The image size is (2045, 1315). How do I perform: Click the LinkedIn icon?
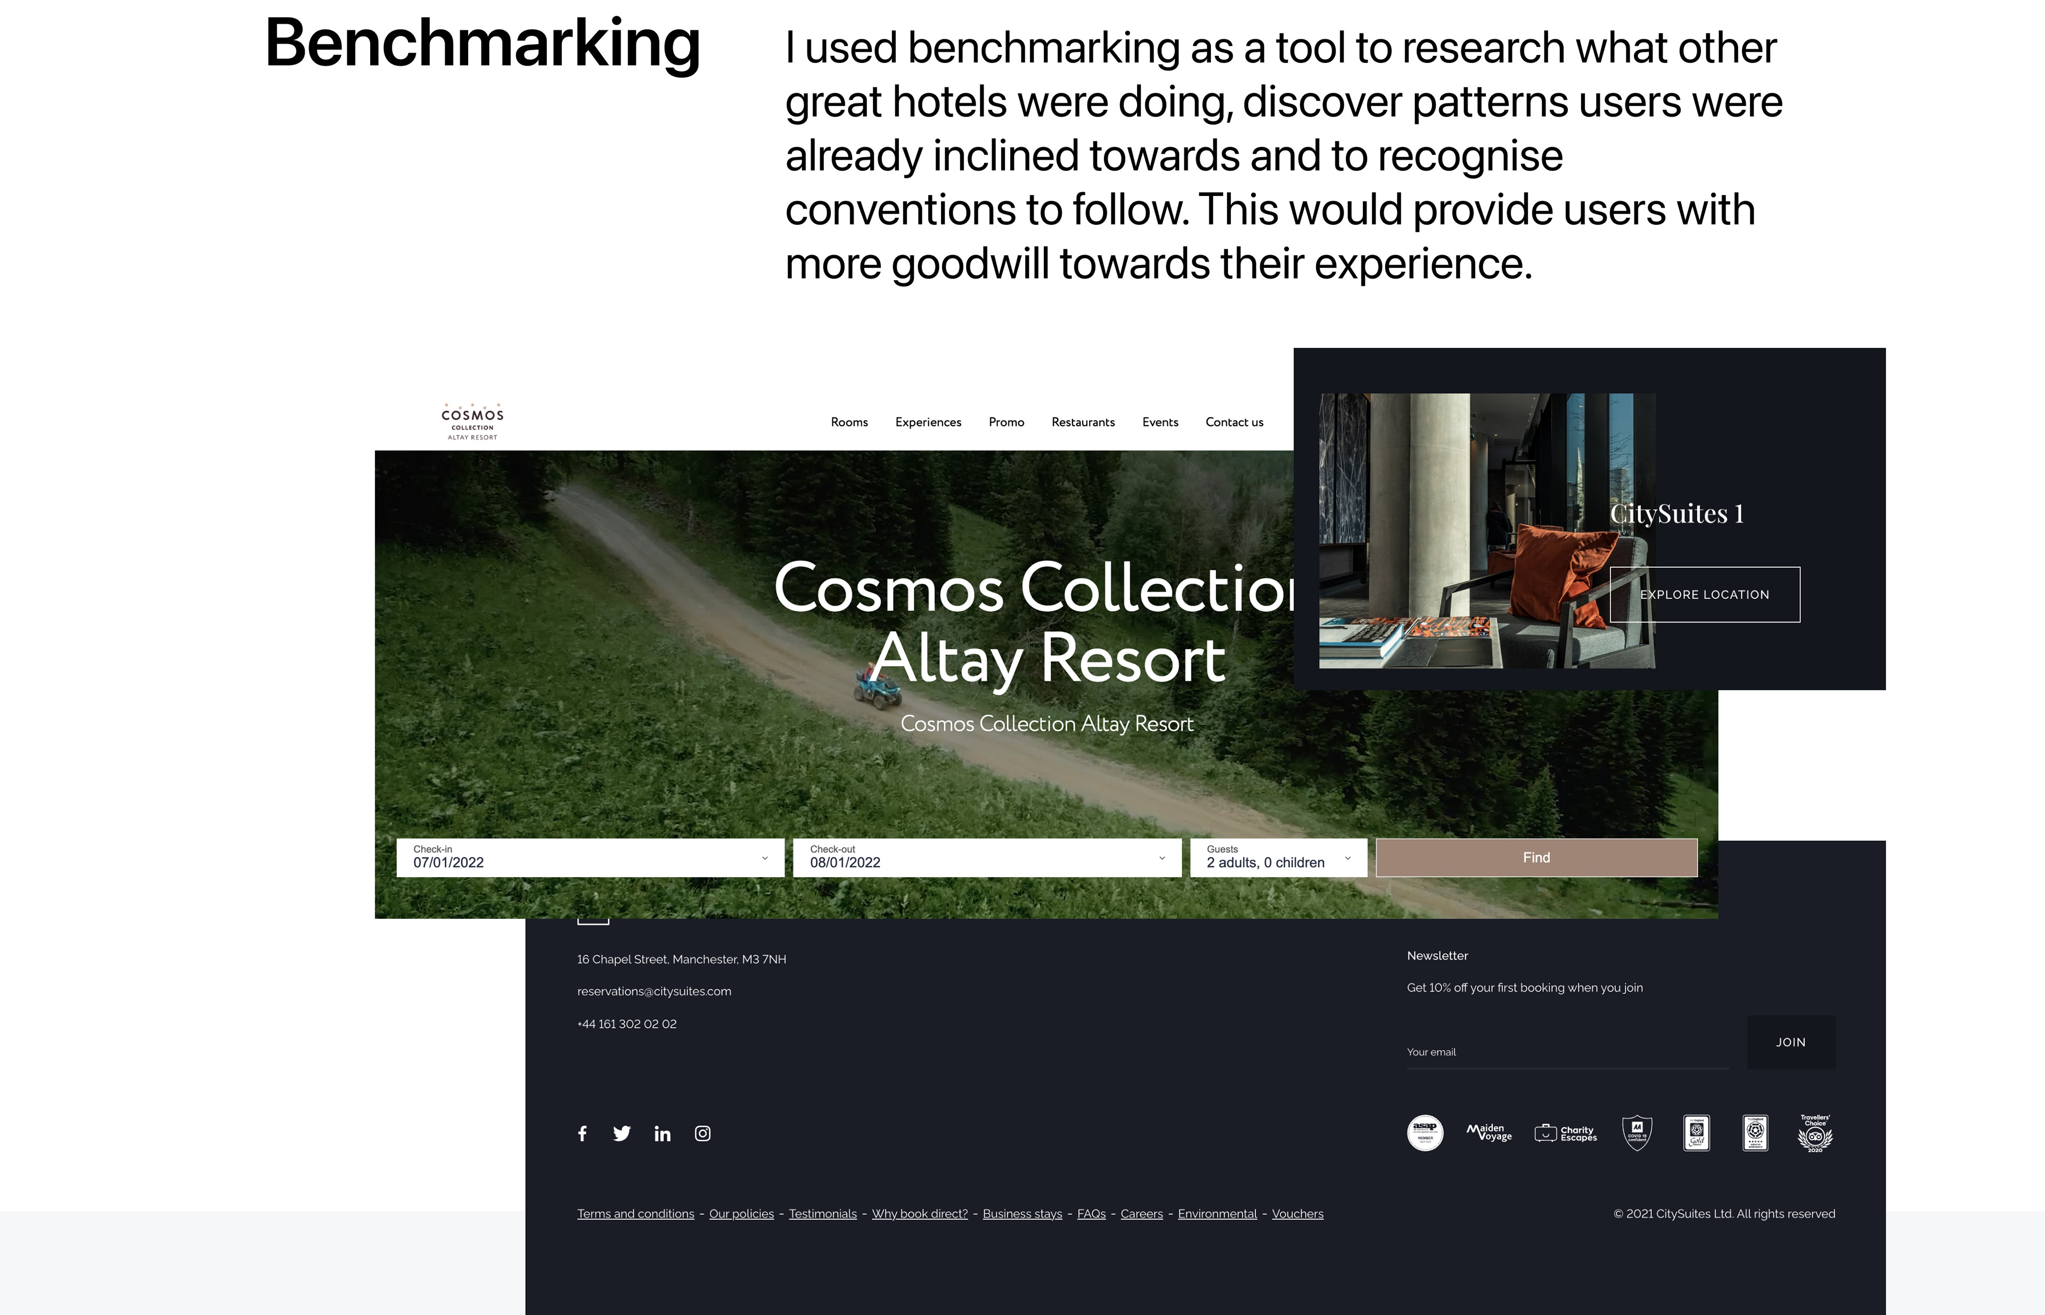click(662, 1133)
